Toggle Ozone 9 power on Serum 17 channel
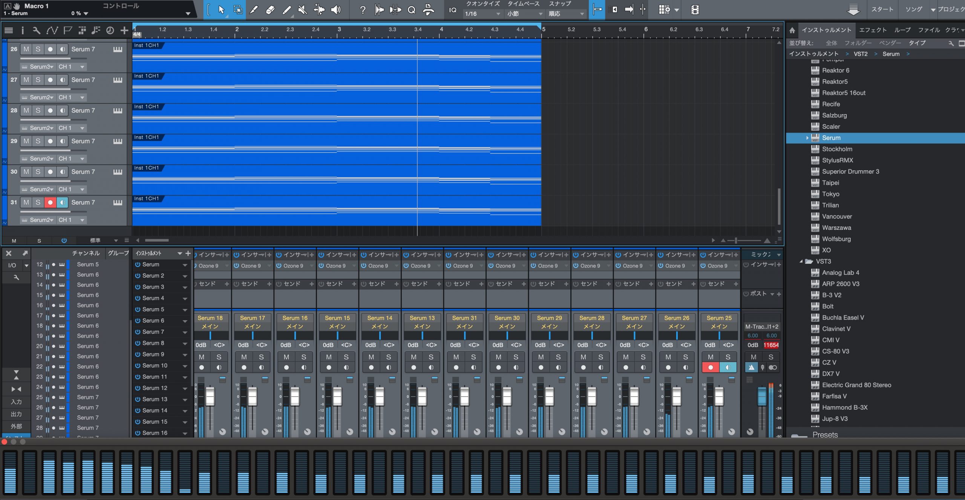This screenshot has height=500, width=965. (236, 266)
